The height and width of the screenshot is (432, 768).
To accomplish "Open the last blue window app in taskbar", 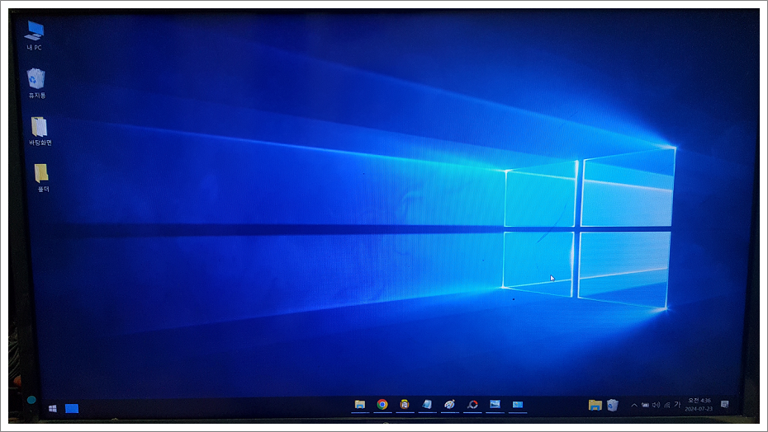I will 518,405.
